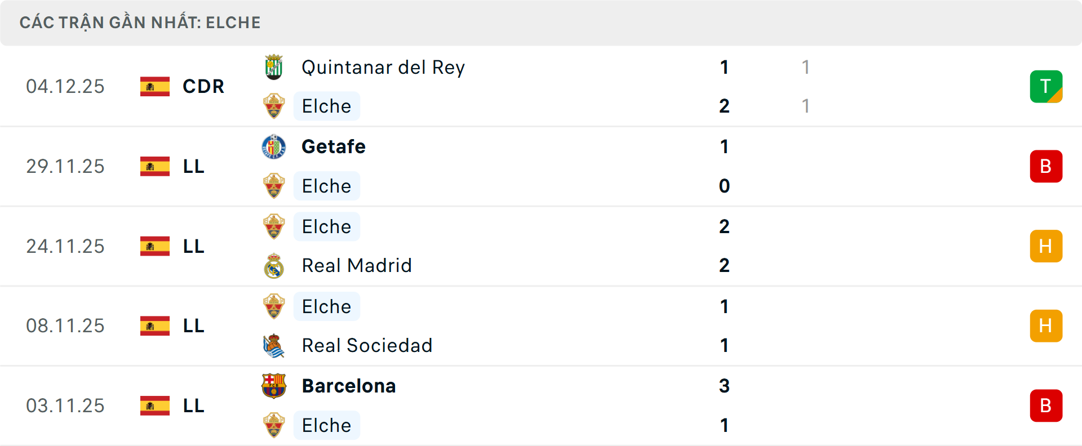Open the Quintanar del Rey team link
This screenshot has height=446, width=1082.
click(x=383, y=68)
